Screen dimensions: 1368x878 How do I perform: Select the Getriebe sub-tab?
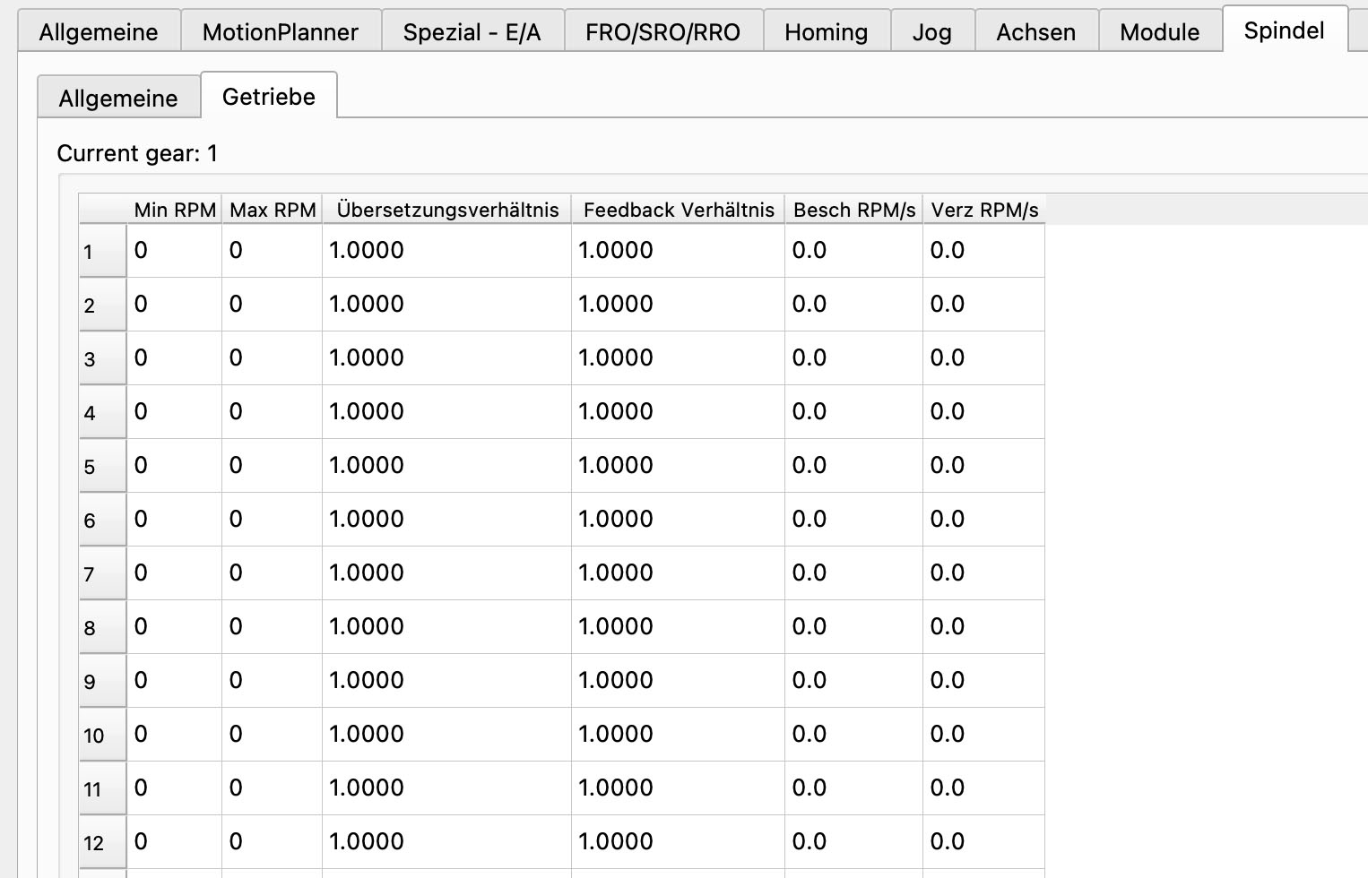click(269, 97)
